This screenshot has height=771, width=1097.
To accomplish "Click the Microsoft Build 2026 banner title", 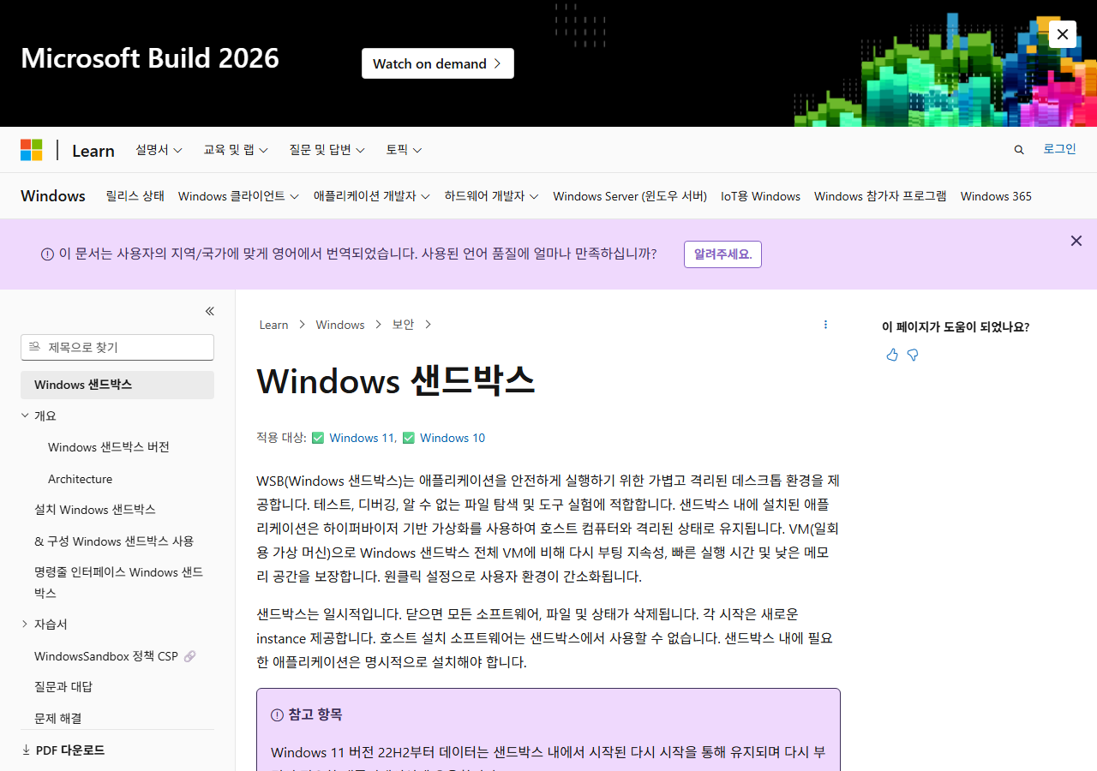I will pos(150,58).
